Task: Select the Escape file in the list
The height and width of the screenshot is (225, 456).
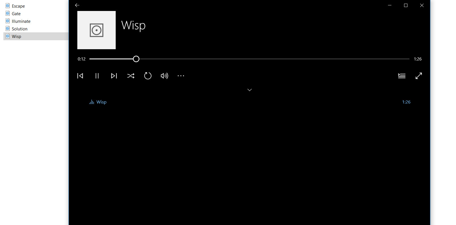Action: point(18,6)
